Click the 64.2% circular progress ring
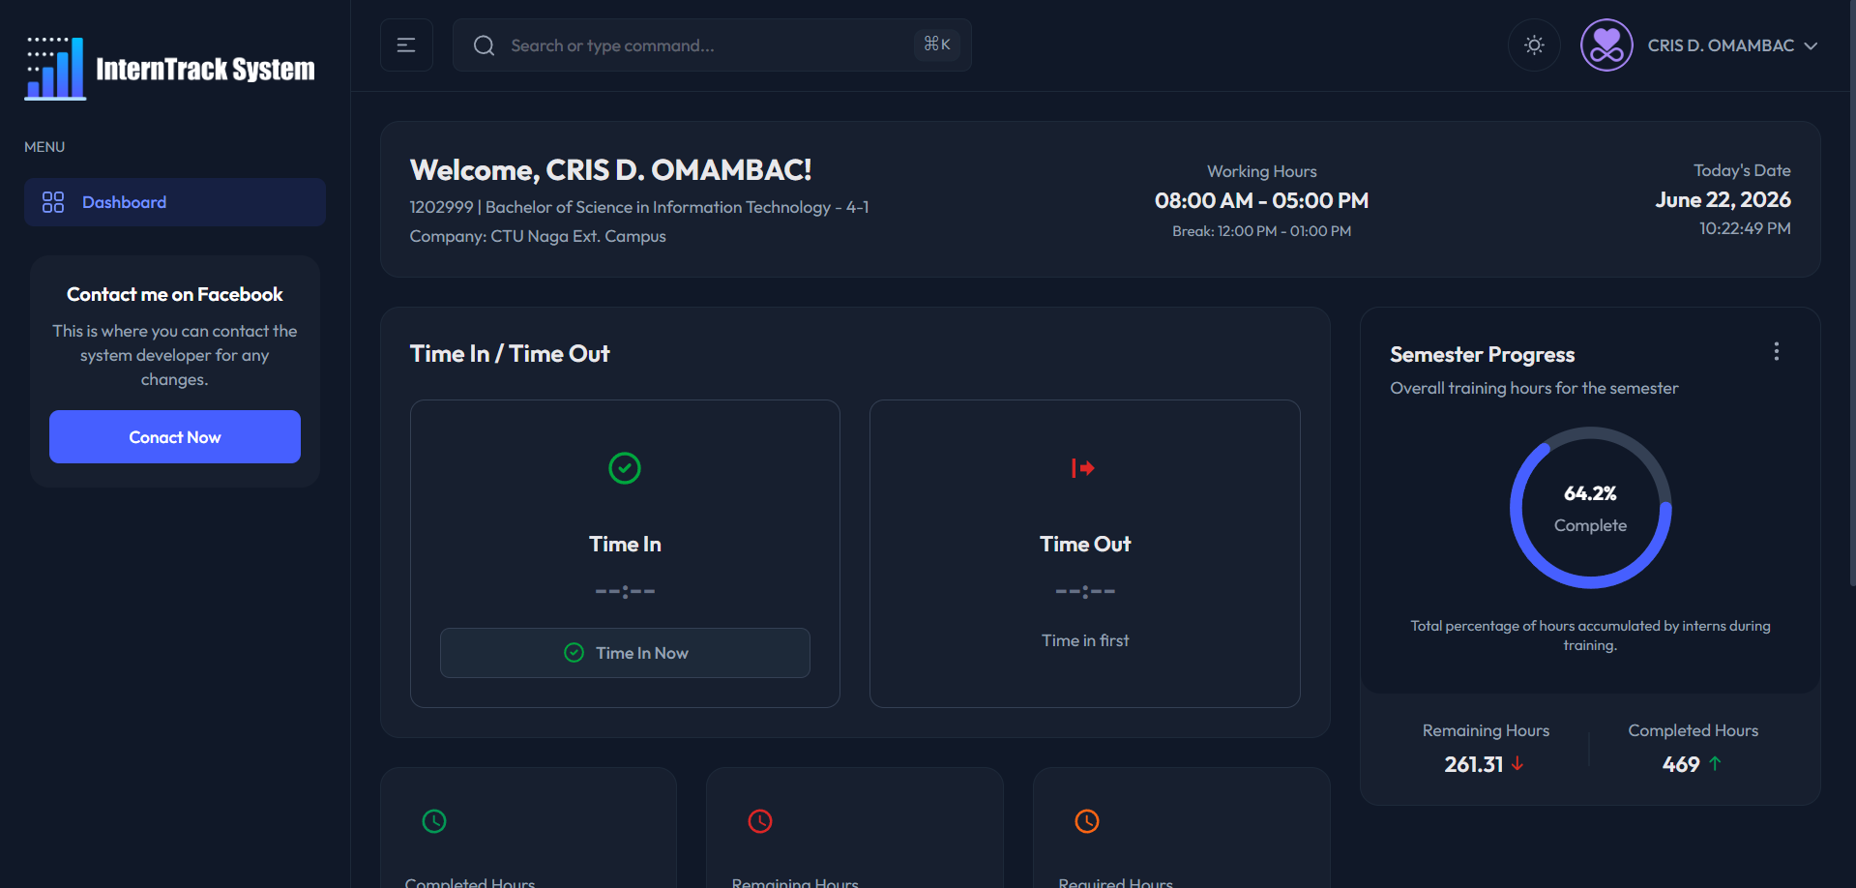The image size is (1856, 888). tap(1590, 508)
